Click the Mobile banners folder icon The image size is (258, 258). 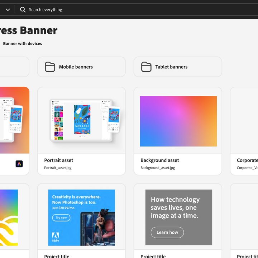[50, 67]
